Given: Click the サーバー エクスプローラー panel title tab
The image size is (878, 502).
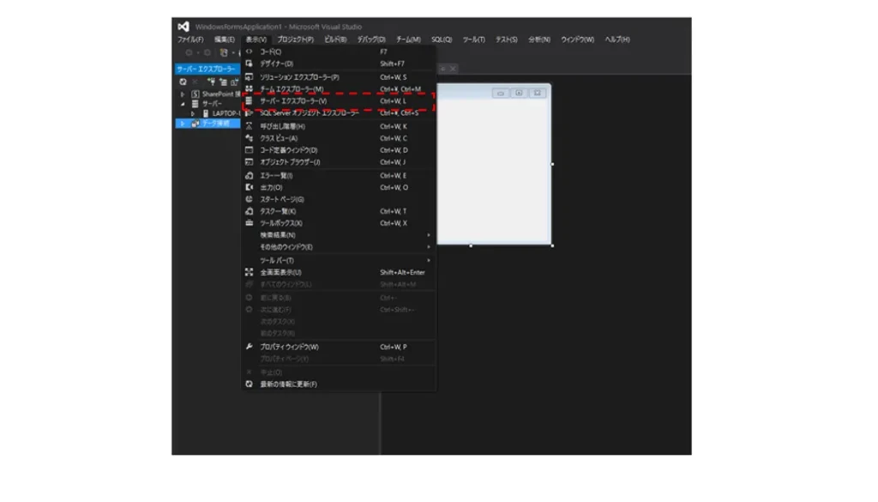Looking at the screenshot, I should (x=205, y=69).
